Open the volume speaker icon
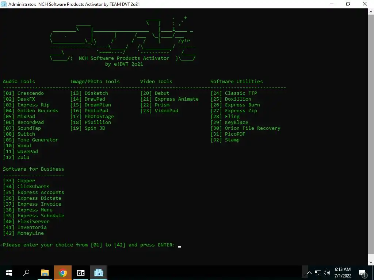The height and width of the screenshot is (280, 374). tap(327, 273)
